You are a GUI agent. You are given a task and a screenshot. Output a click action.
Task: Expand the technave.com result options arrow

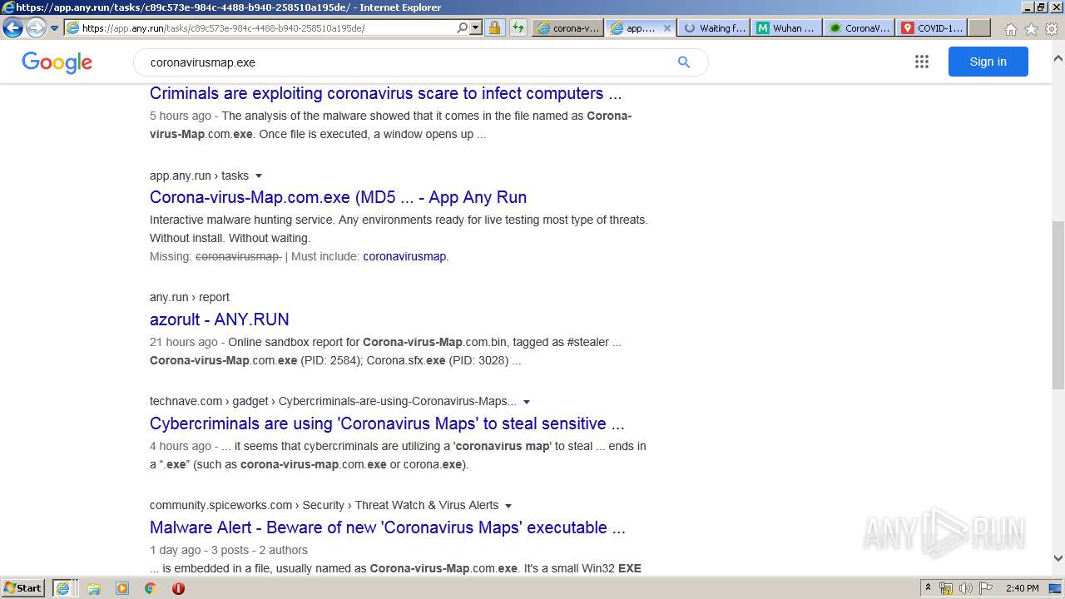point(526,402)
